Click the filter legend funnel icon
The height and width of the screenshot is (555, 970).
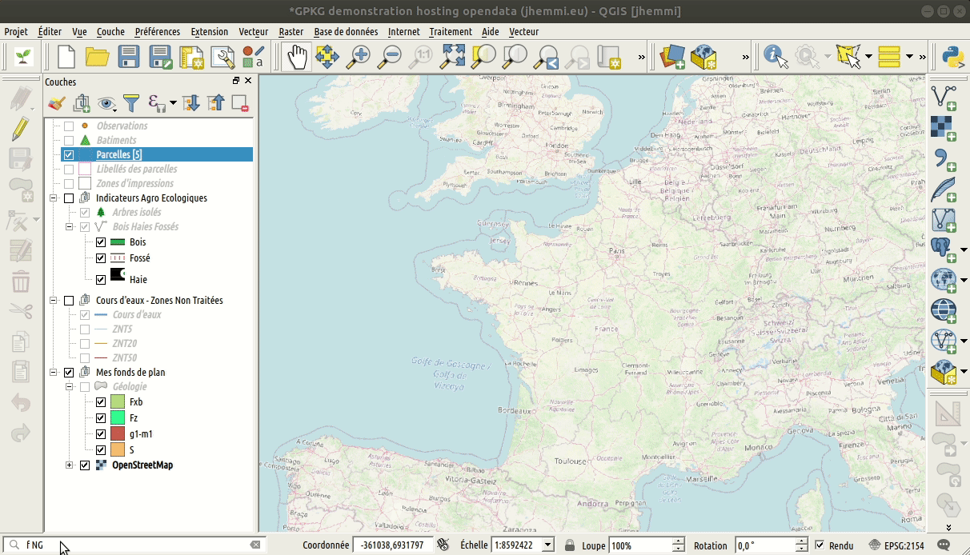pyautogui.click(x=131, y=102)
